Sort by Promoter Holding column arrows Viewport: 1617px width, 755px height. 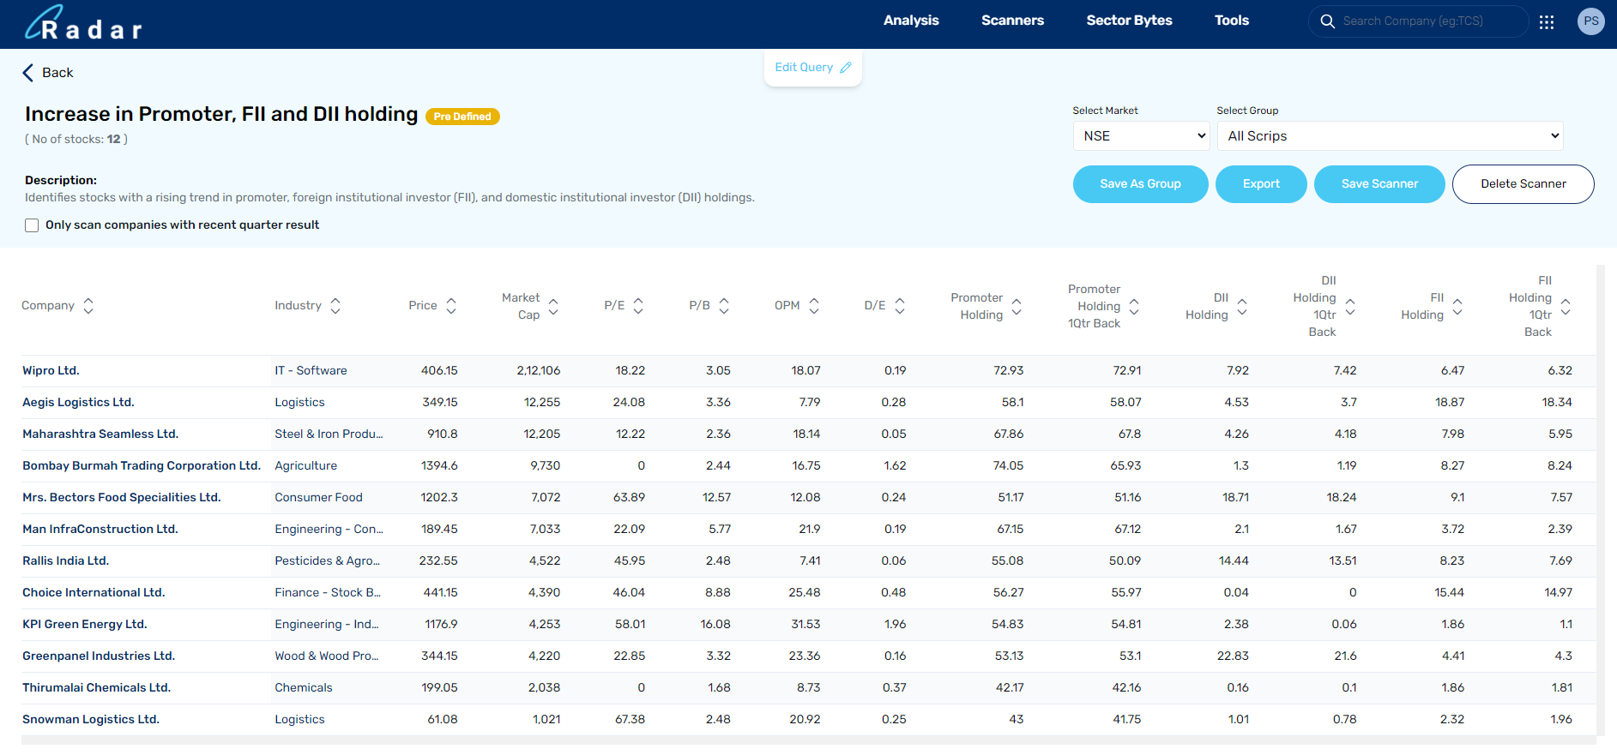tap(1017, 306)
